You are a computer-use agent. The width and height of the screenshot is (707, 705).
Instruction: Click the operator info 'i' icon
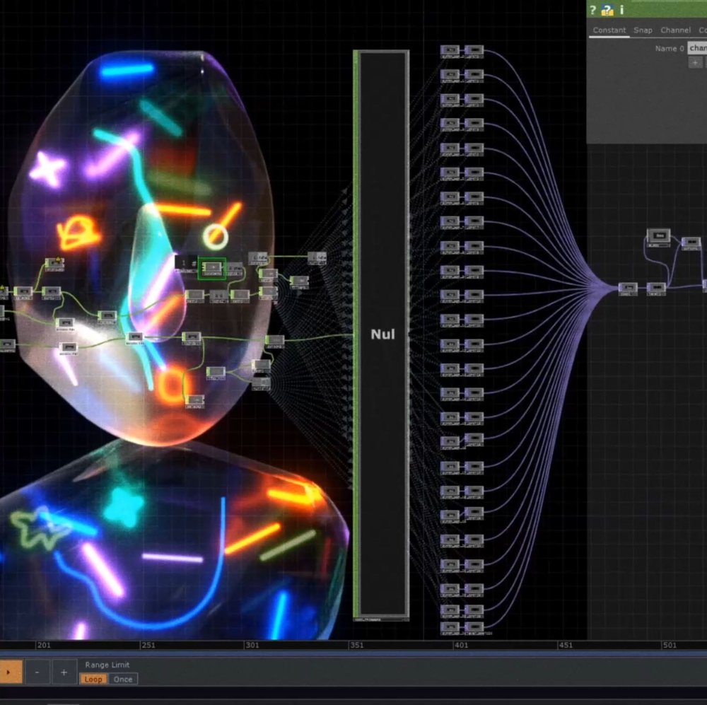[x=622, y=9]
